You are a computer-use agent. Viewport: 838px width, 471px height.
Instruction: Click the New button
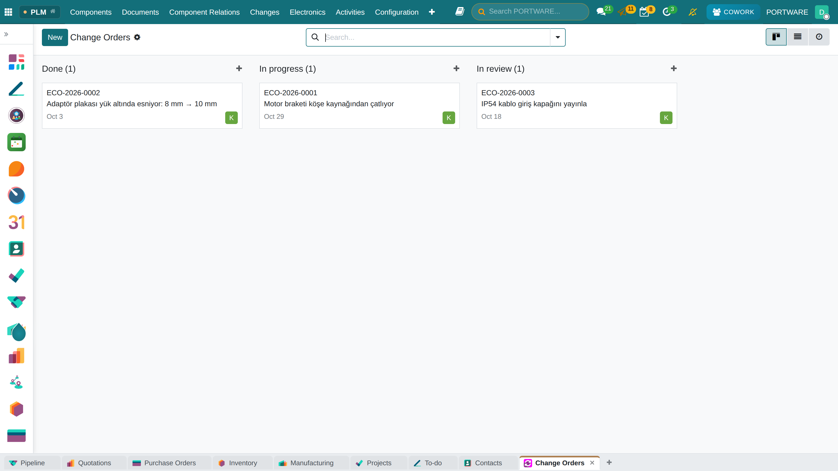coord(55,37)
